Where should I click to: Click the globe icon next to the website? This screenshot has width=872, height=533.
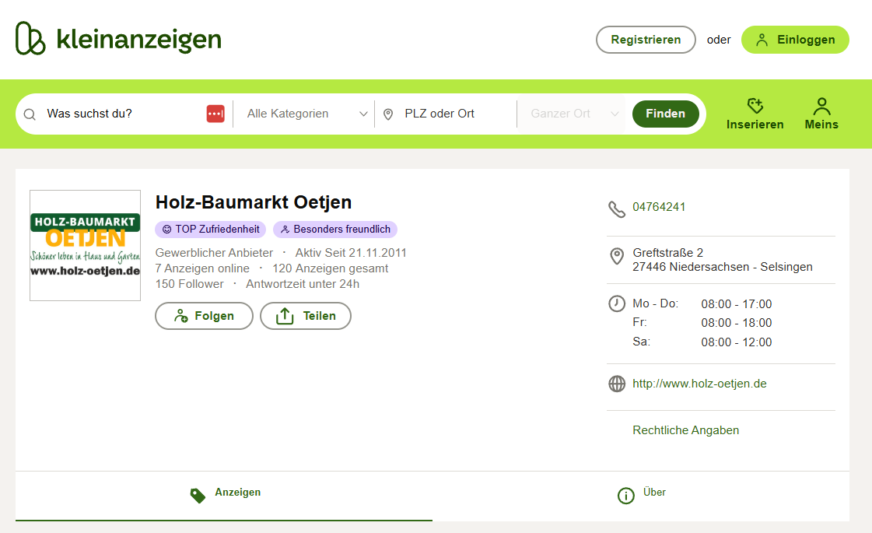617,384
